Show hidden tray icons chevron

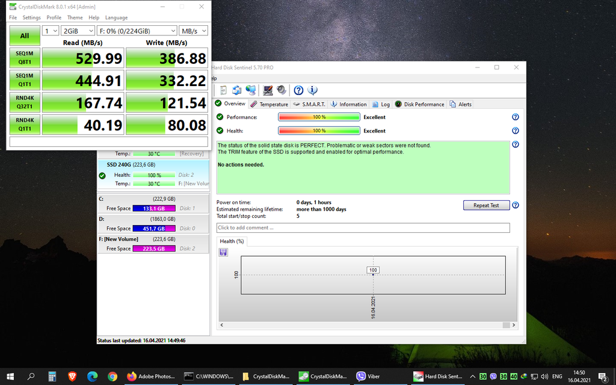[x=473, y=377]
